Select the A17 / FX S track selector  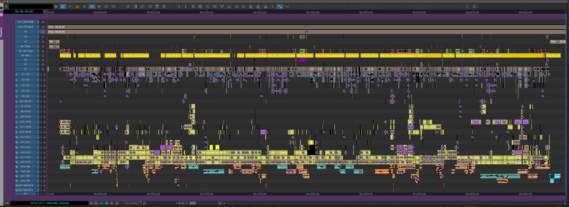point(25,157)
